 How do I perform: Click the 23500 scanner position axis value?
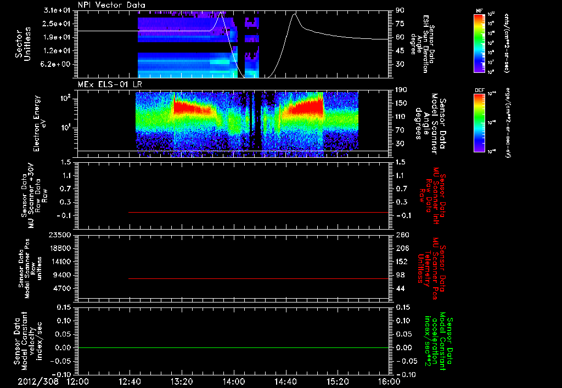(60, 235)
